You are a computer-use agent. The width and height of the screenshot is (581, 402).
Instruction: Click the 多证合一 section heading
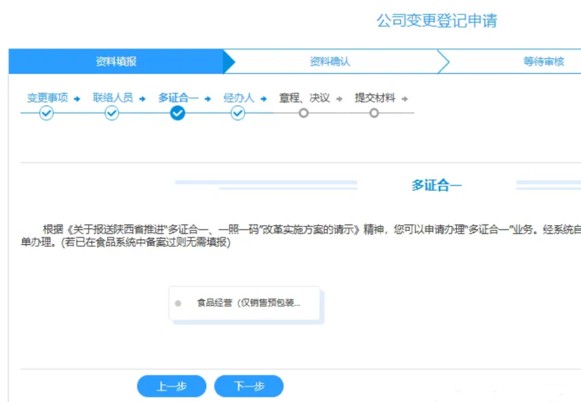coord(436,185)
